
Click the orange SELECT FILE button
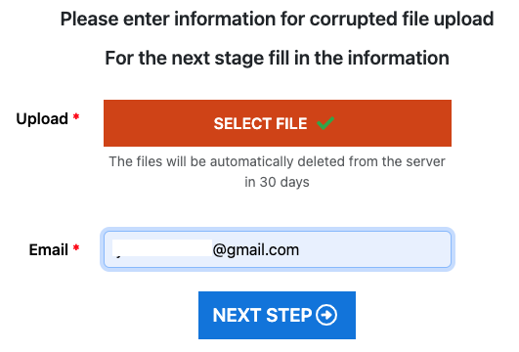point(278,123)
